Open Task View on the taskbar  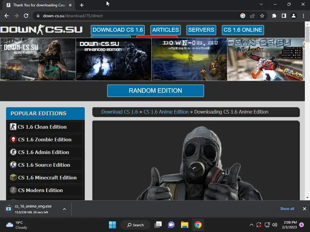click(x=158, y=225)
